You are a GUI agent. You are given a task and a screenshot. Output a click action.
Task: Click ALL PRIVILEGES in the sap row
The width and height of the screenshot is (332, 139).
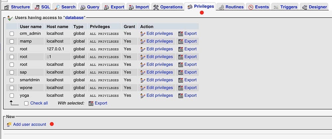(x=104, y=73)
